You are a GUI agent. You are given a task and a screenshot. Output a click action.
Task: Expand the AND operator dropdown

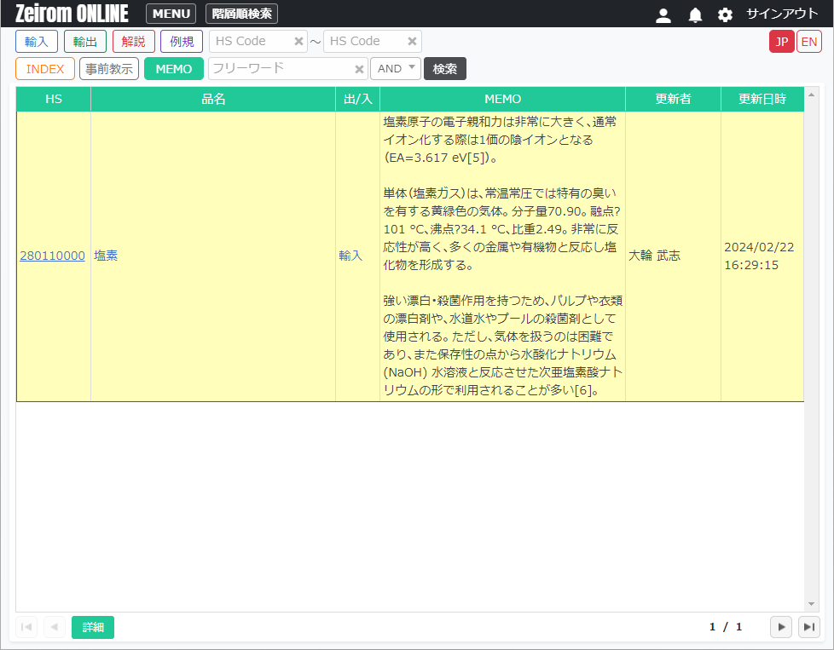[x=396, y=68]
